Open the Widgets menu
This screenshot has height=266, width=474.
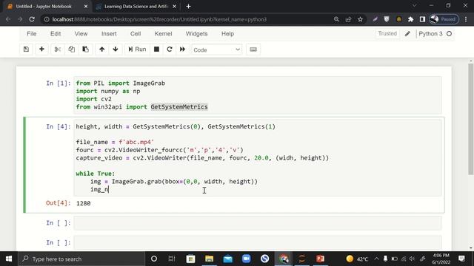coord(196,34)
